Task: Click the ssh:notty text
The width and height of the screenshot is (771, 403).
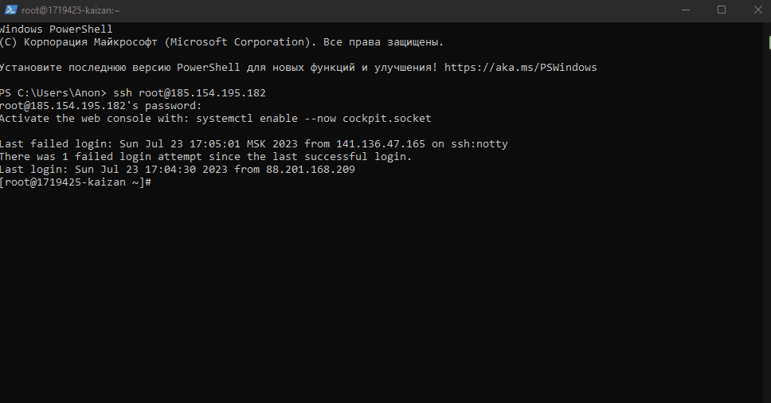Action: click(479, 144)
